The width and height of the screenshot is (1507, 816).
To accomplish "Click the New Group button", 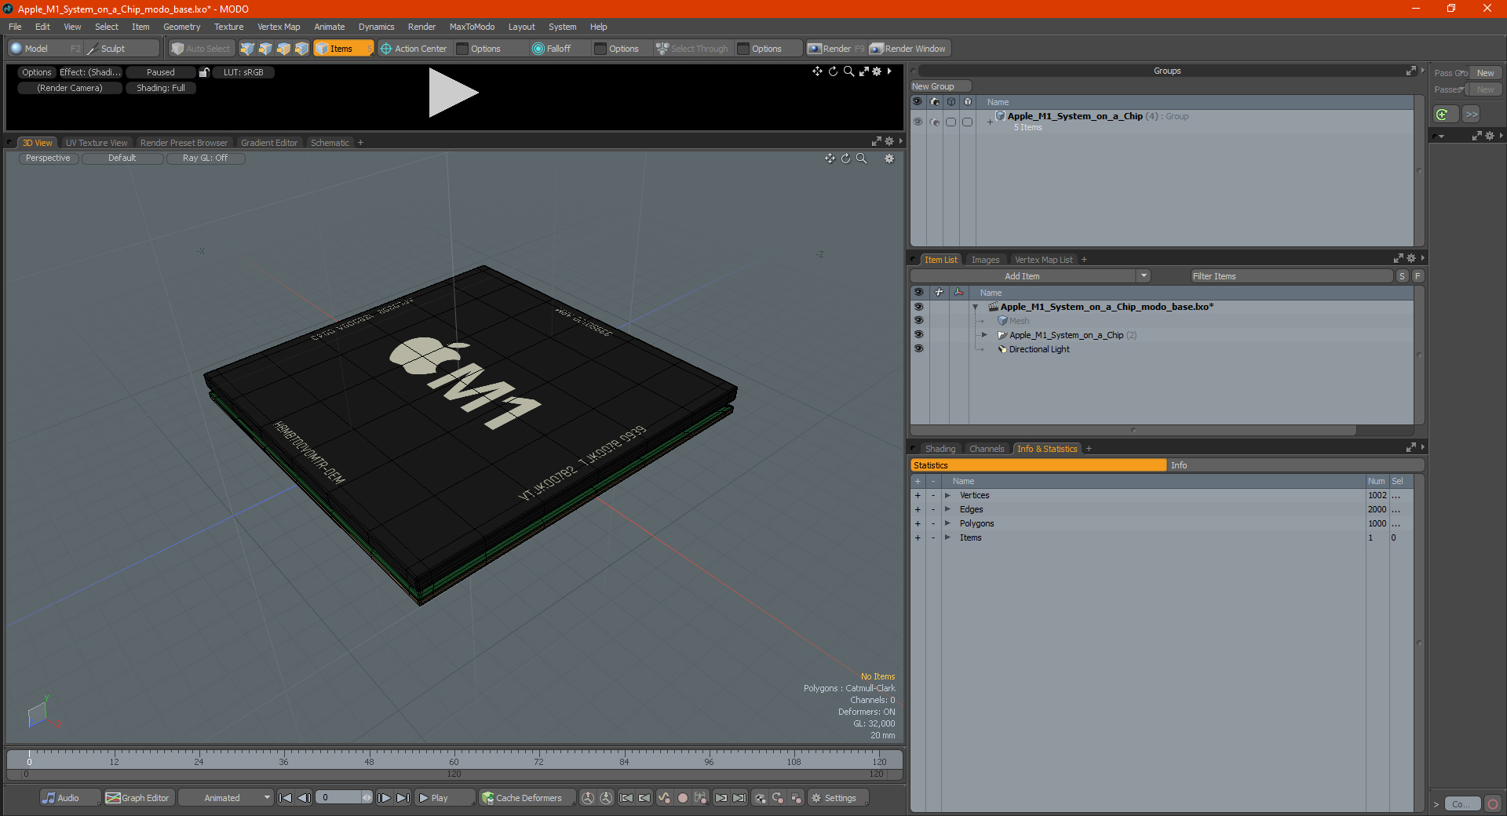I will tap(940, 86).
